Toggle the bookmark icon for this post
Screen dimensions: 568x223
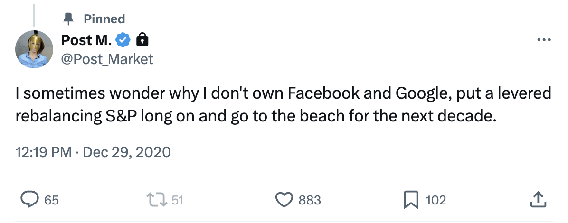410,200
